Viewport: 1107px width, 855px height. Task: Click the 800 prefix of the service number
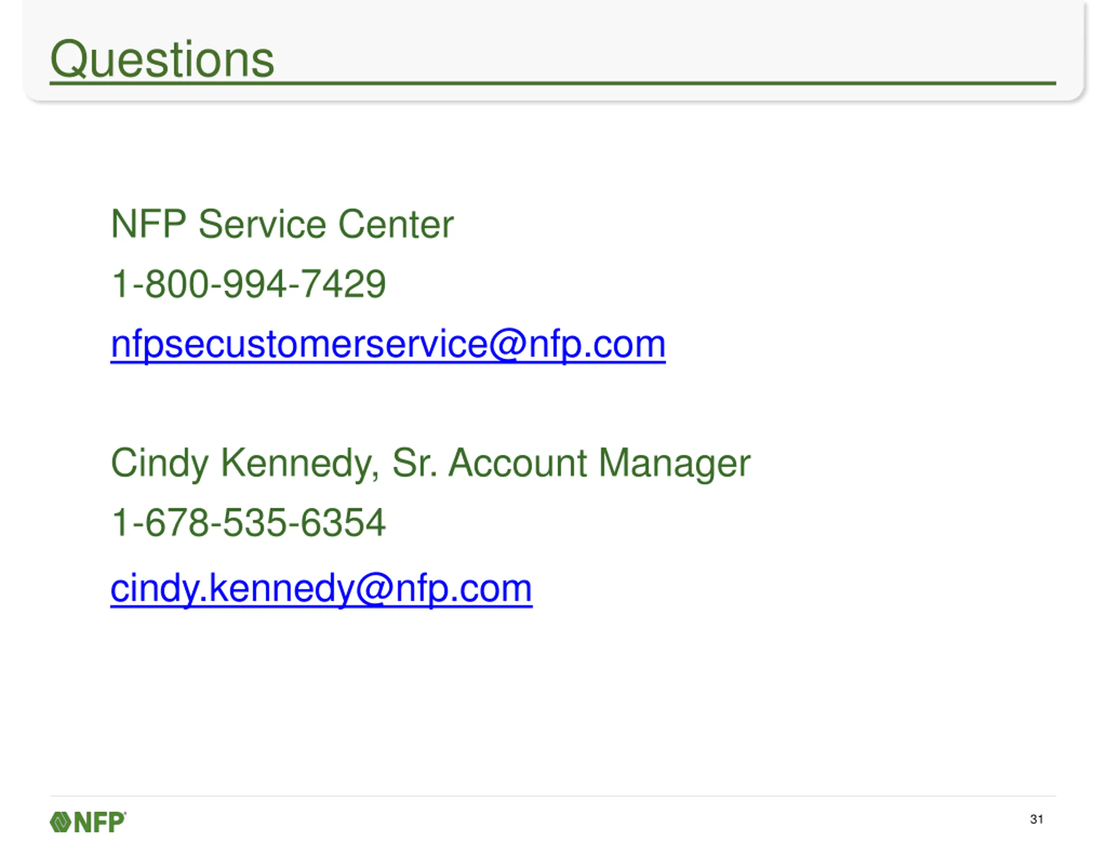(x=177, y=284)
